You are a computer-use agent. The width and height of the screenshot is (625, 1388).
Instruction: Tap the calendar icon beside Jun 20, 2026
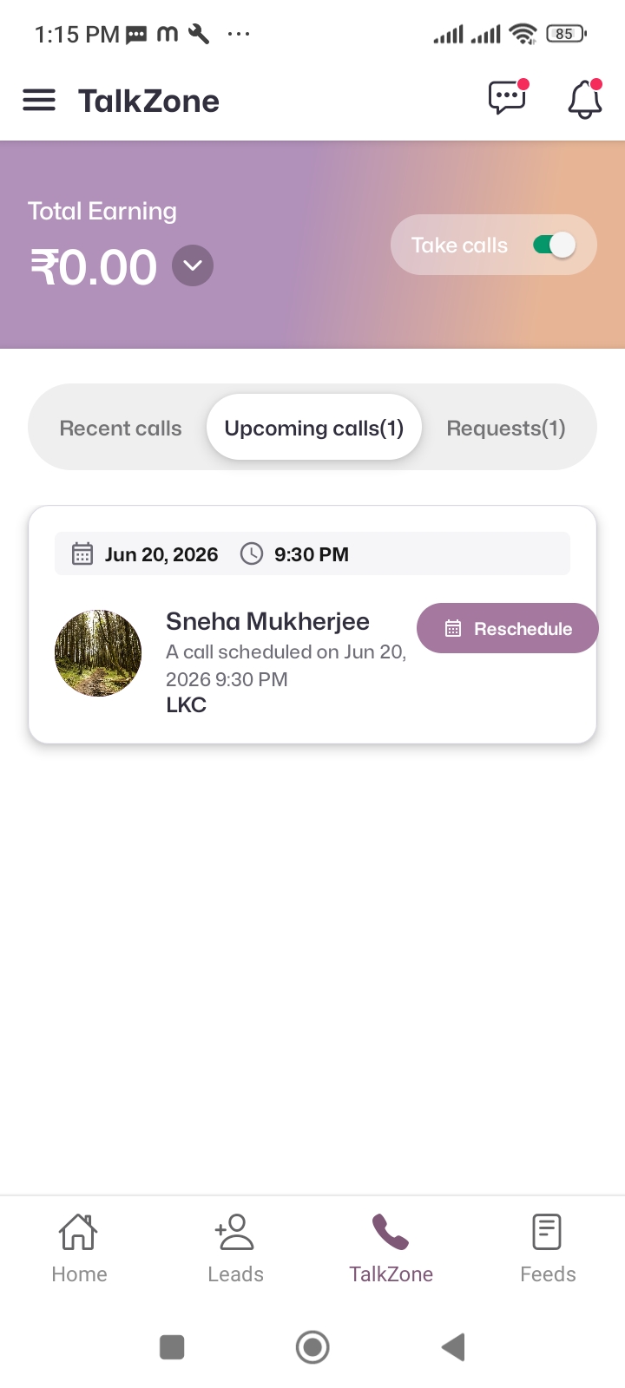tap(82, 554)
